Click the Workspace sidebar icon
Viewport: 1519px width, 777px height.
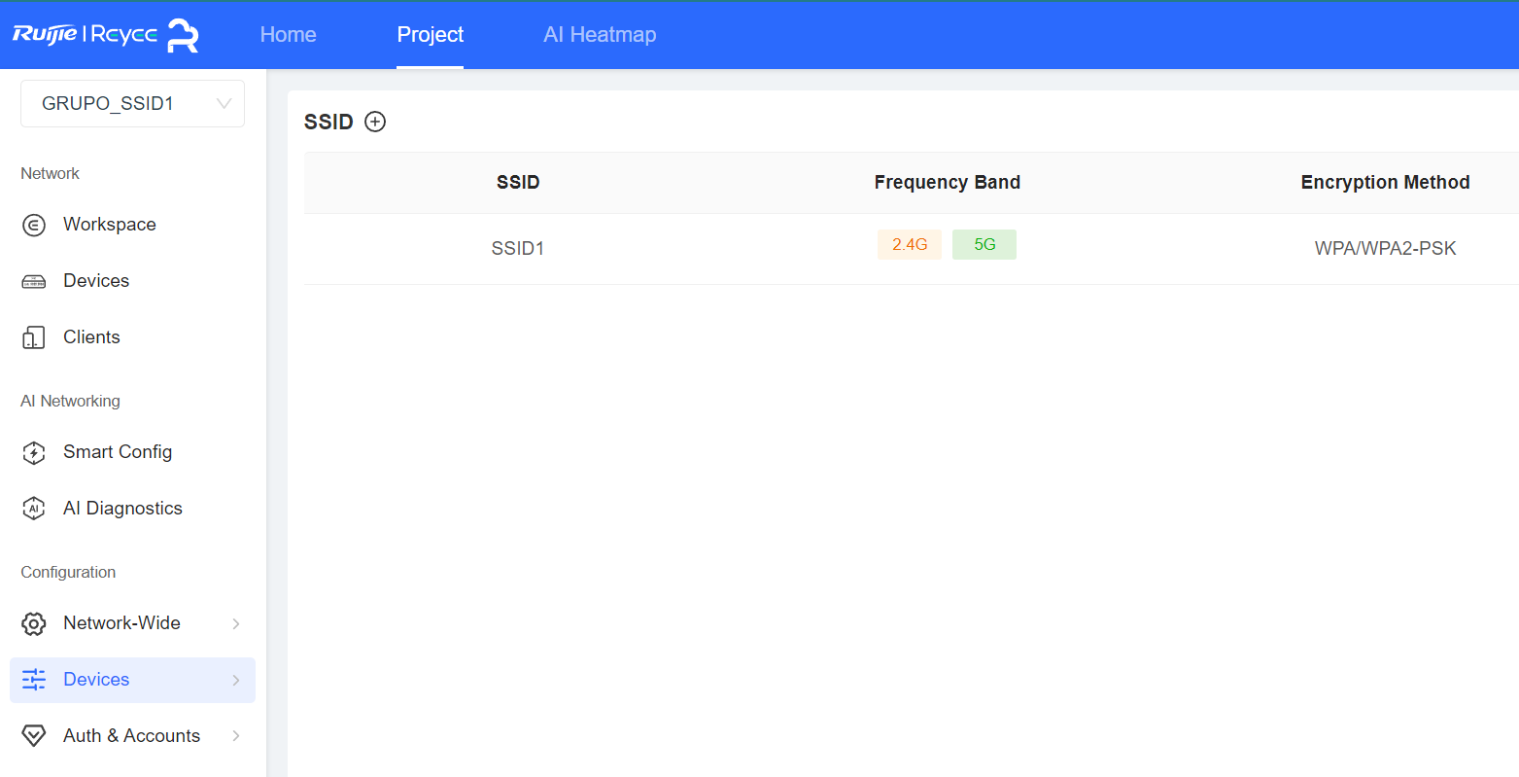coord(34,225)
